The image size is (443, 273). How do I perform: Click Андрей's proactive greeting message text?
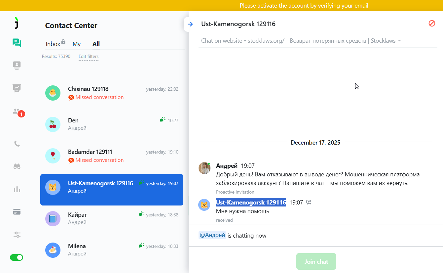click(x=318, y=179)
